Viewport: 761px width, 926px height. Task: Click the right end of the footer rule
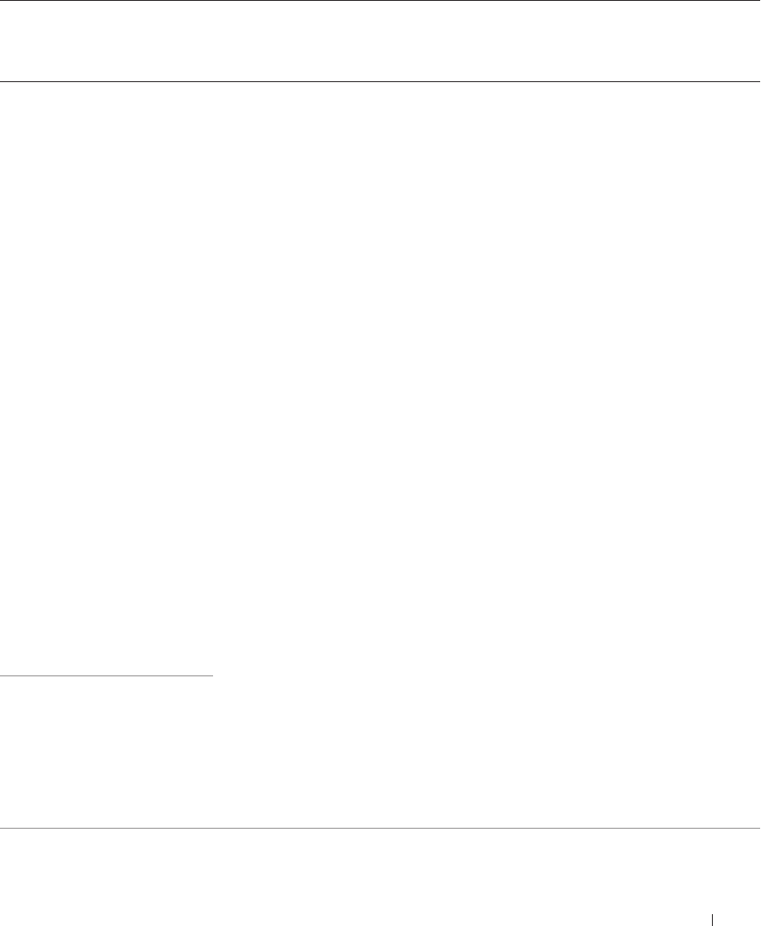click(756, 828)
